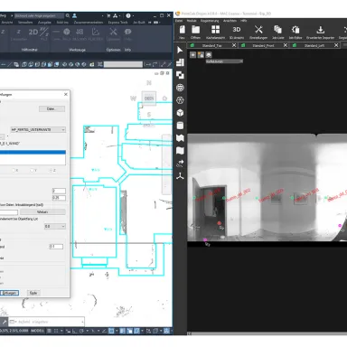This screenshot has width=347, height=347.
Task: Select the highlighted blue list row in dialog
Action: (33, 153)
